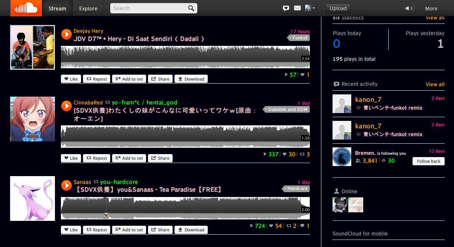Click the notifications speech-bubble icon
Viewport: 454px width, 247px height.
[x=286, y=8]
